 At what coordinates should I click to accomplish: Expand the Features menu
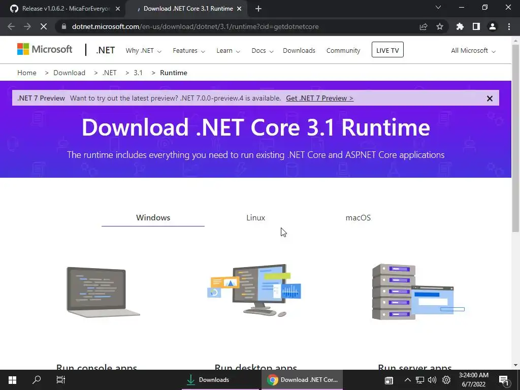click(189, 51)
